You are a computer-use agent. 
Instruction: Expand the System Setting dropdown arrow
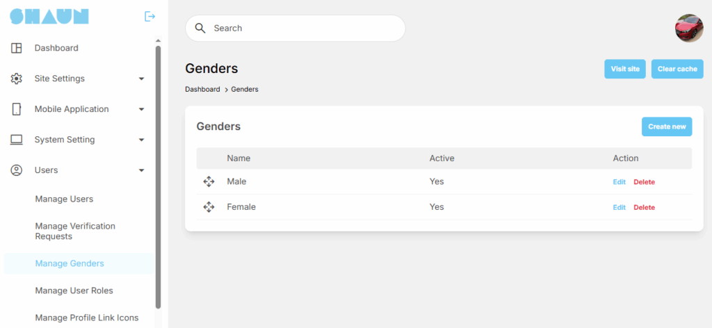point(141,140)
